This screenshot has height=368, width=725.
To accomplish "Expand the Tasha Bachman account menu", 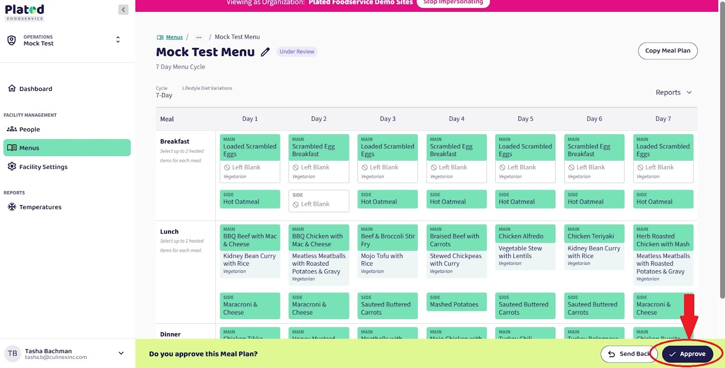I will click(121, 354).
